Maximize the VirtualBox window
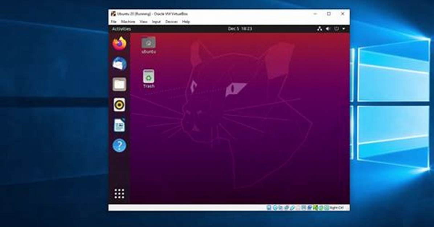The image size is (434, 227). pos(329,13)
